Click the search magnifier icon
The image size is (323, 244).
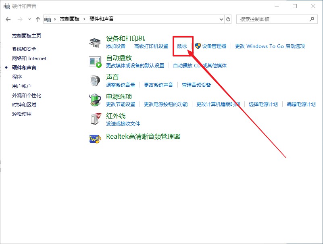point(312,19)
